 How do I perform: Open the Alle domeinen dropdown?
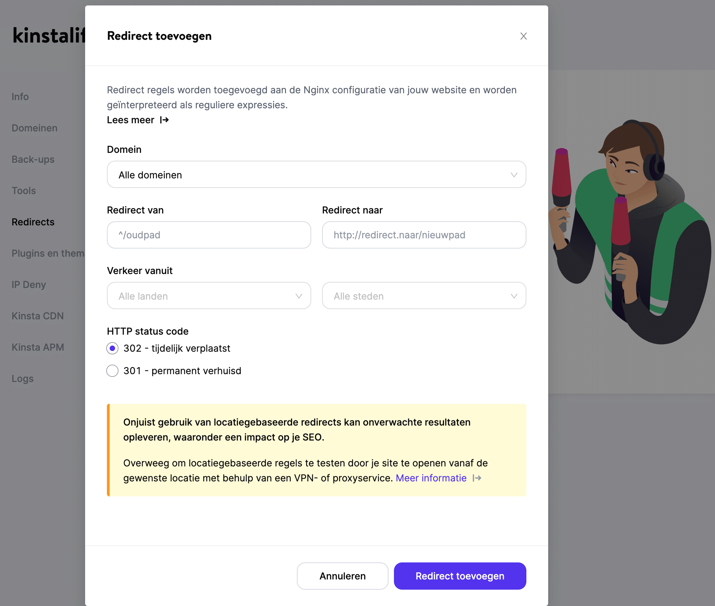316,175
